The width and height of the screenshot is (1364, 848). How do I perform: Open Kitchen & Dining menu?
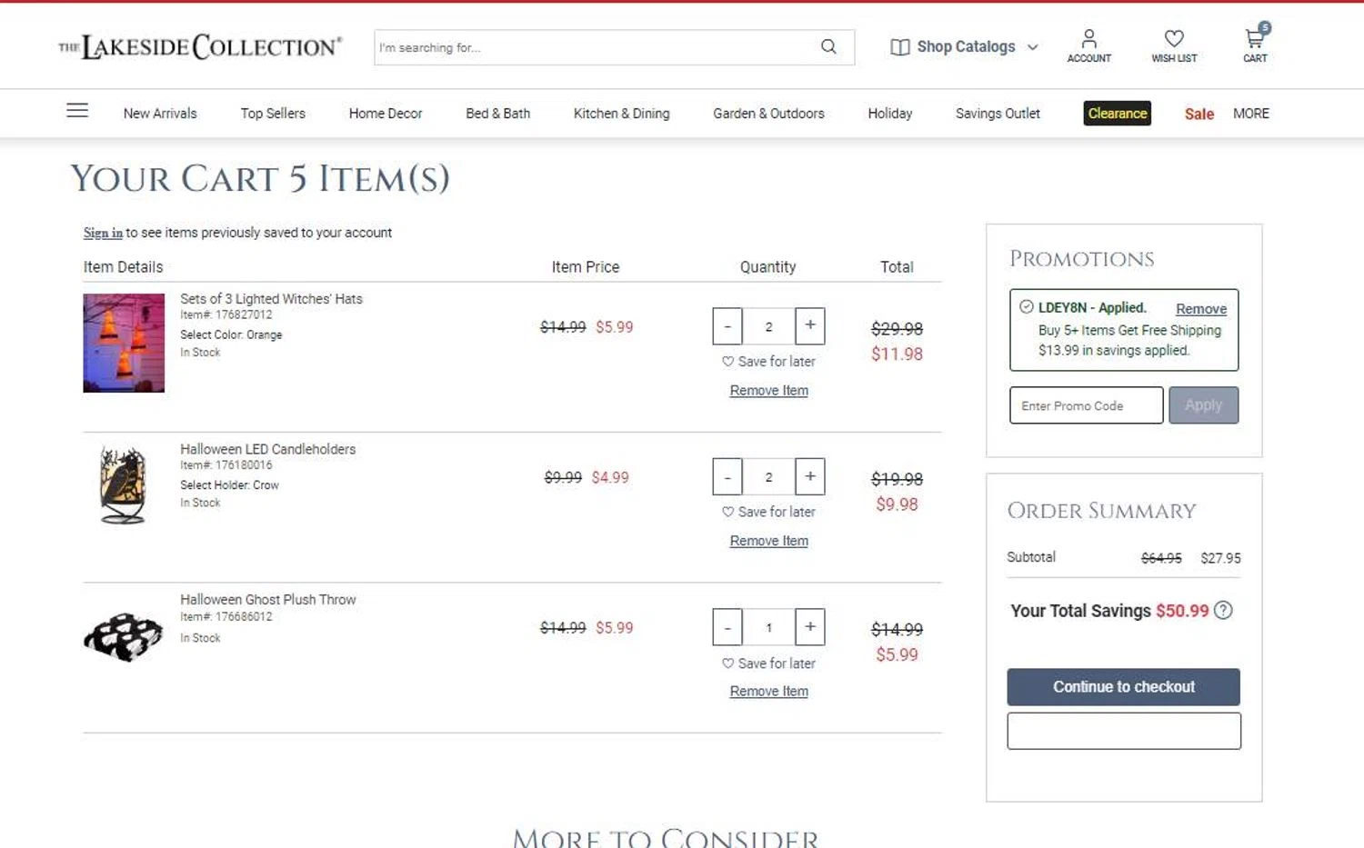tap(621, 114)
